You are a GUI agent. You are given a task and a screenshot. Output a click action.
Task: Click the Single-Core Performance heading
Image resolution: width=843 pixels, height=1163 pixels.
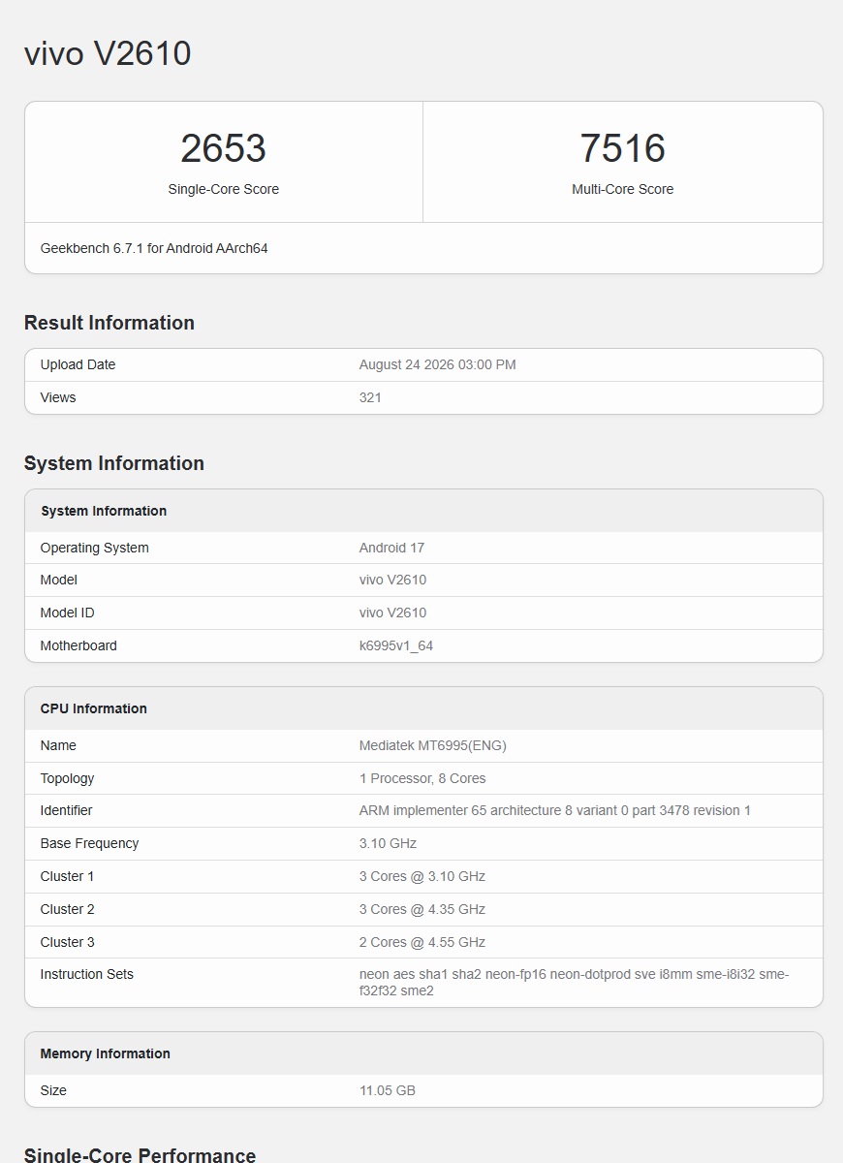tap(140, 1153)
